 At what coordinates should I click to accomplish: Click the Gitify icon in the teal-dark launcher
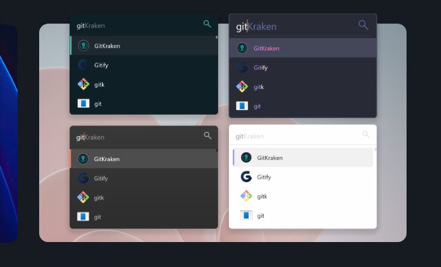click(x=84, y=65)
